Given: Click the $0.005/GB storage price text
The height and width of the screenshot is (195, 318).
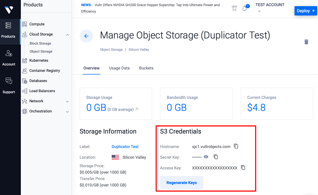Looking at the screenshot, I should coord(103,172).
